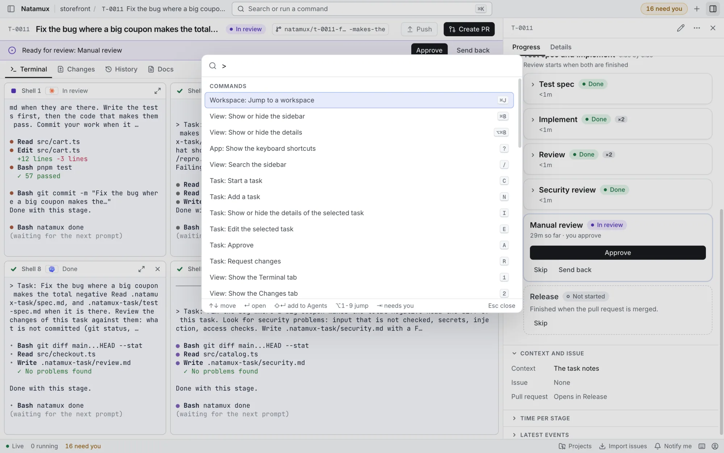Expand the Security review stage
The height and width of the screenshot is (453, 724).
click(x=533, y=190)
